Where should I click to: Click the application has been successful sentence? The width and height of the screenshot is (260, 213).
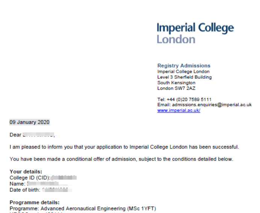(124, 147)
